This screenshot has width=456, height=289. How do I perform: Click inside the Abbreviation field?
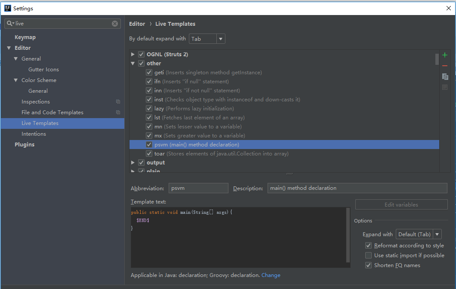point(198,188)
